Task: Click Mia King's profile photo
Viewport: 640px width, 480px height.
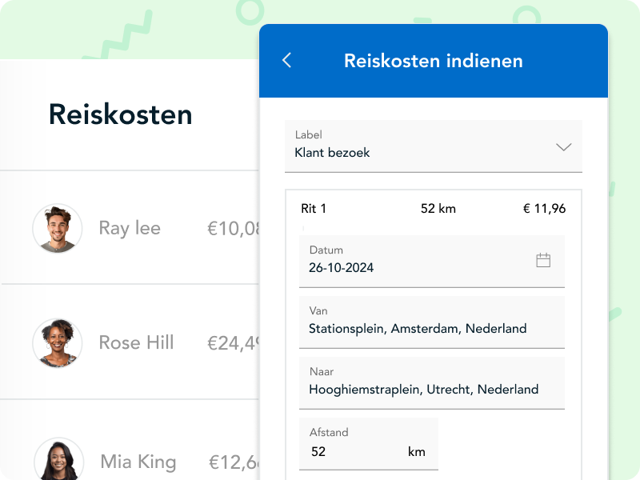Action: (58, 461)
